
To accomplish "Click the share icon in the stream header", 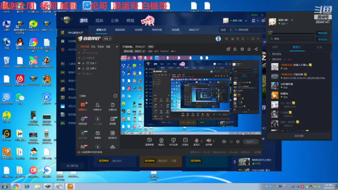I will [x=256, y=49].
